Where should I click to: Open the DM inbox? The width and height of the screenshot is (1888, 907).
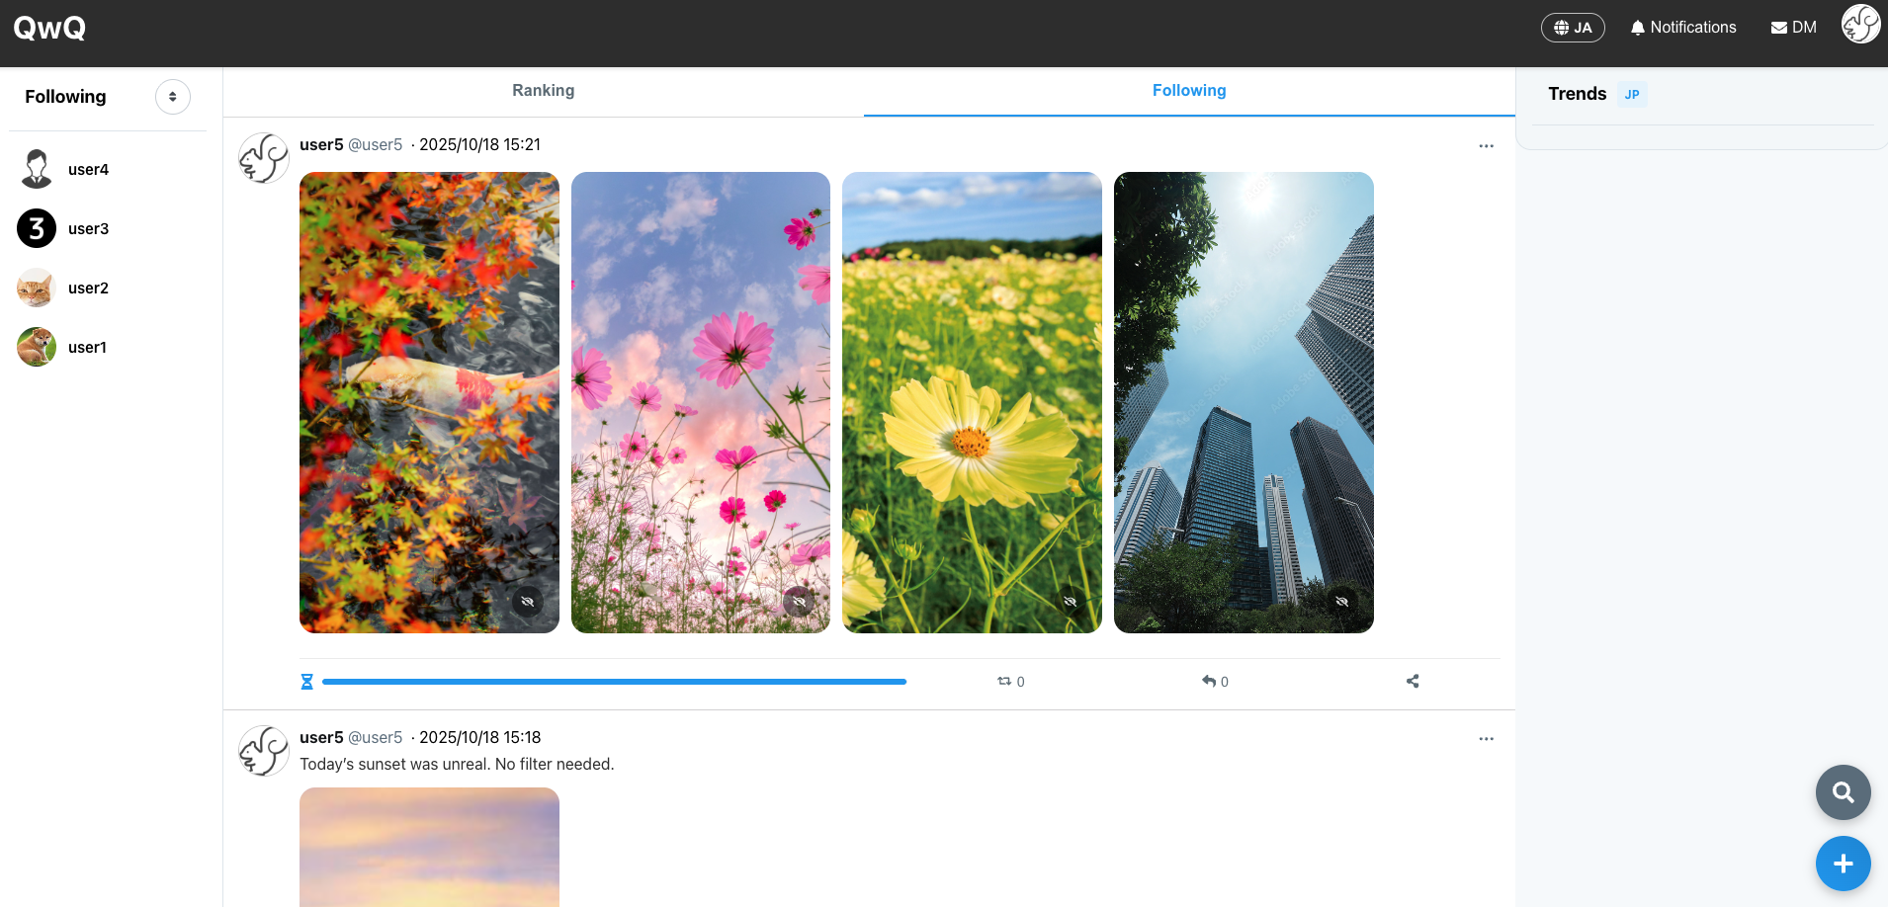(x=1794, y=28)
